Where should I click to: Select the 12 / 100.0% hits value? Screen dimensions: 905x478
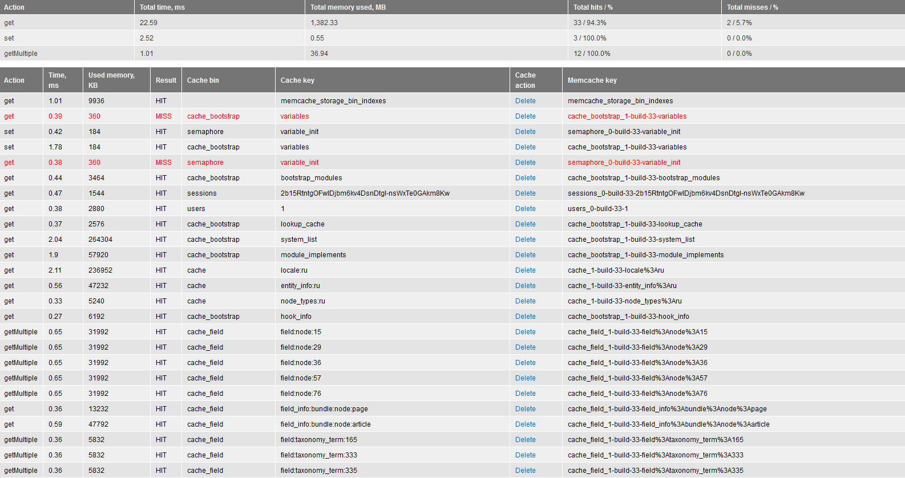pyautogui.click(x=592, y=54)
